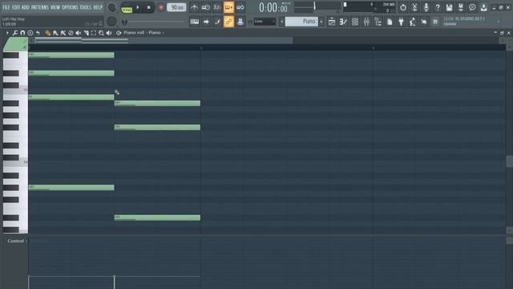The height and width of the screenshot is (289, 513).
Task: Click the master volume knob
Action: 111,7
